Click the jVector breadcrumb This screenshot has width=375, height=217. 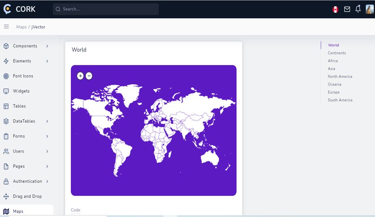[x=38, y=27]
